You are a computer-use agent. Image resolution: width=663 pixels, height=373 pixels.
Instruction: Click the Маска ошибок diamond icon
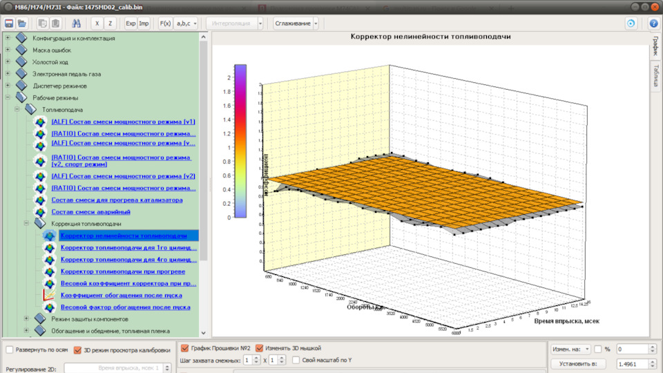[x=21, y=50]
